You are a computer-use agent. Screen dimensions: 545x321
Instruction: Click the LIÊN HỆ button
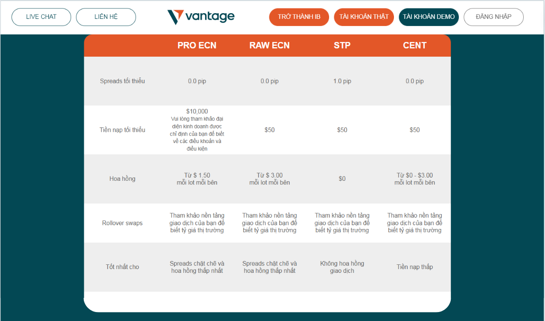click(106, 17)
